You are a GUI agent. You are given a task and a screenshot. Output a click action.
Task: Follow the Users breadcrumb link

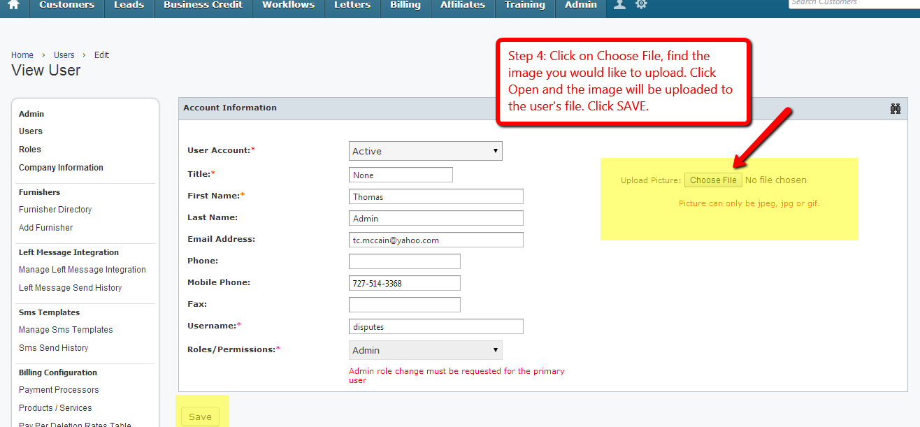click(64, 55)
